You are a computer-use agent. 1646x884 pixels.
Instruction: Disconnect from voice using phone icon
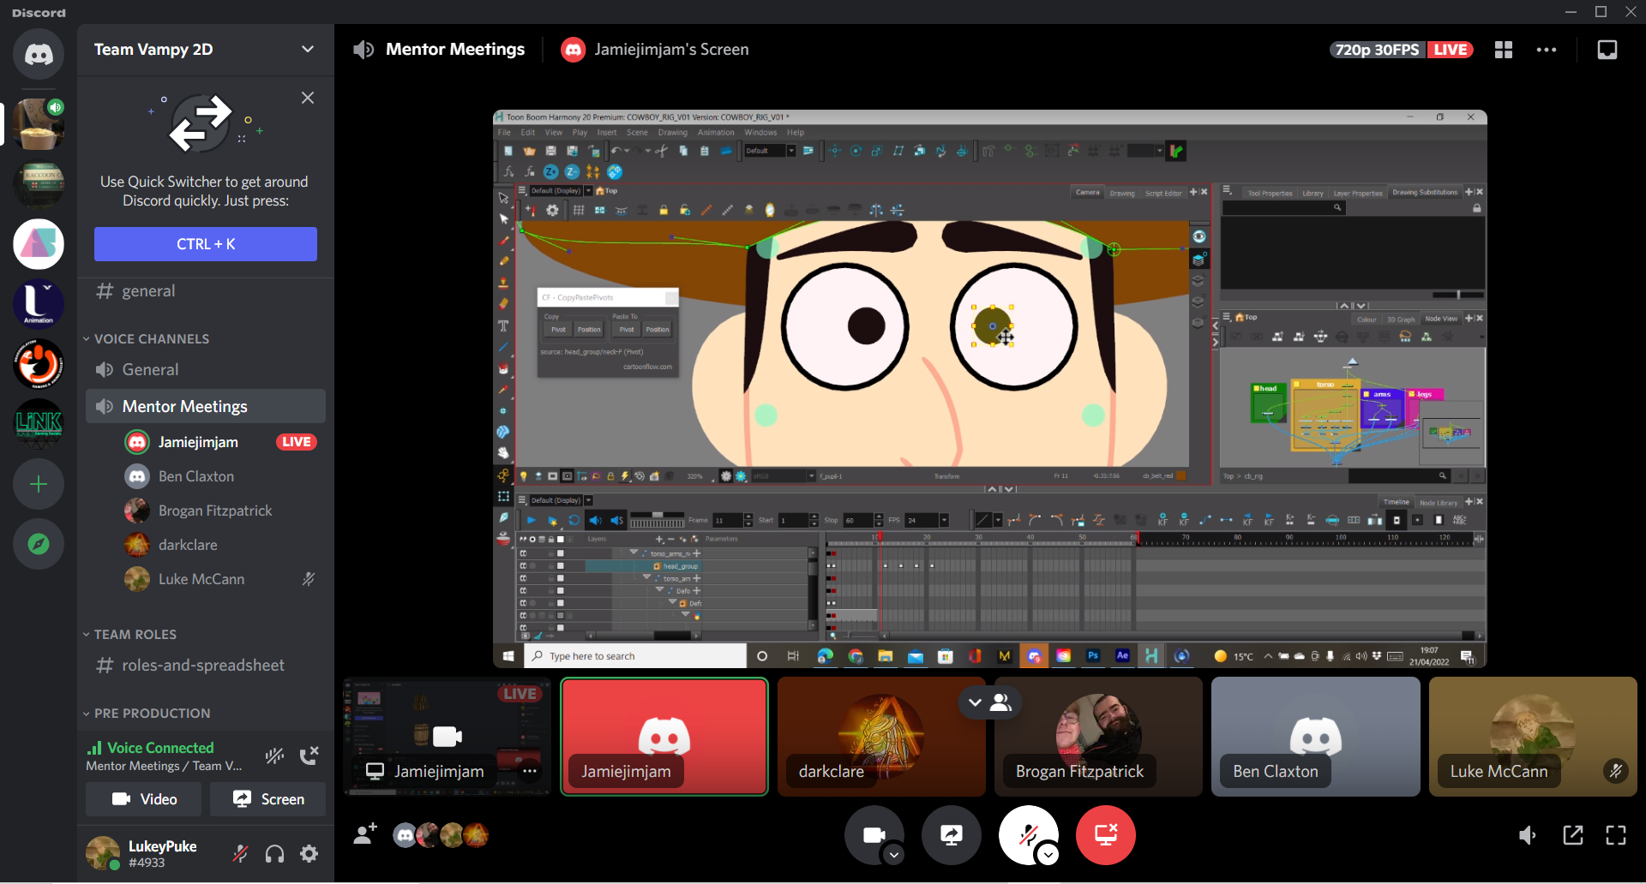(309, 756)
